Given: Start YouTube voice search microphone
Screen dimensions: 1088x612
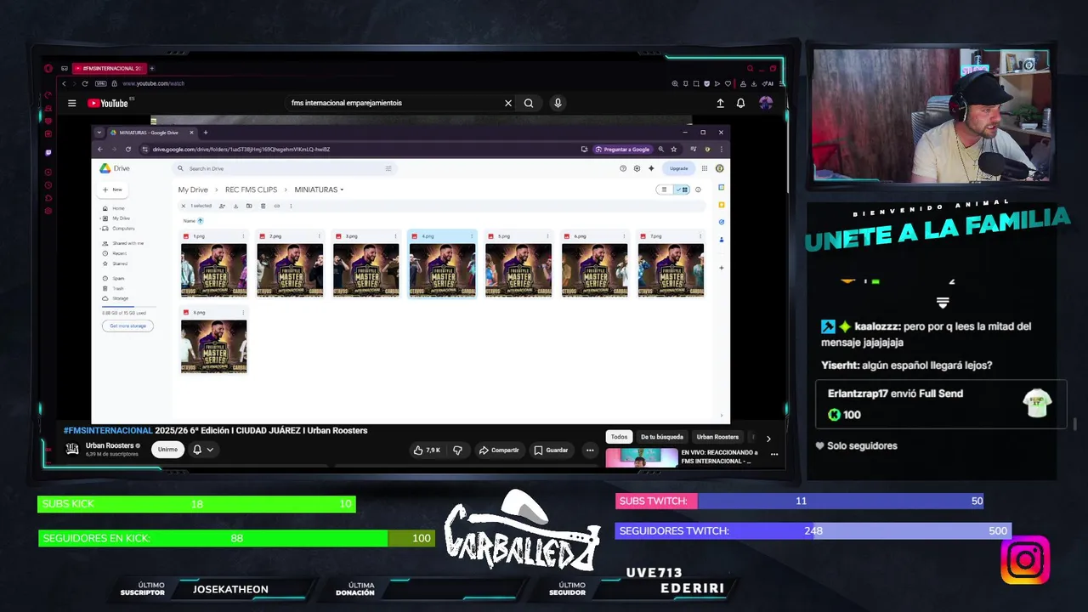Looking at the screenshot, I should [558, 103].
